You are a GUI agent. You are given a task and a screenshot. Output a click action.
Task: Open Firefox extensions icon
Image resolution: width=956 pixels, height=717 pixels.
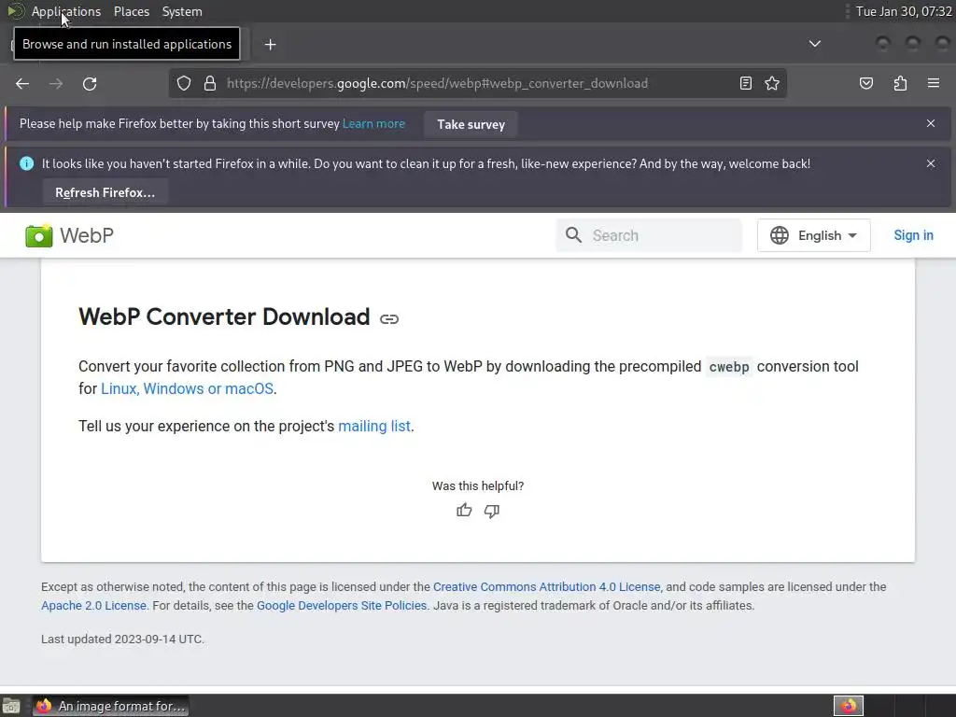[900, 83]
